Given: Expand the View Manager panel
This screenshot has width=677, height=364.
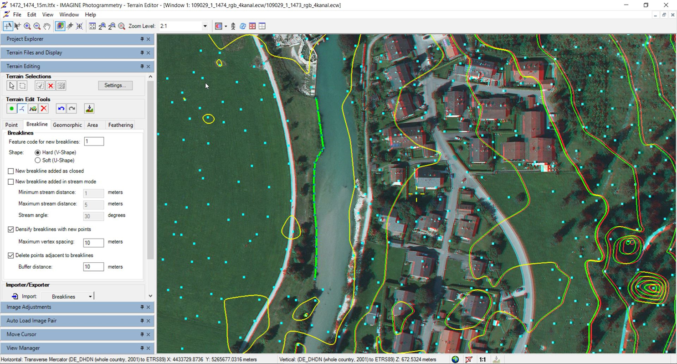Looking at the screenshot, I should click(77, 348).
